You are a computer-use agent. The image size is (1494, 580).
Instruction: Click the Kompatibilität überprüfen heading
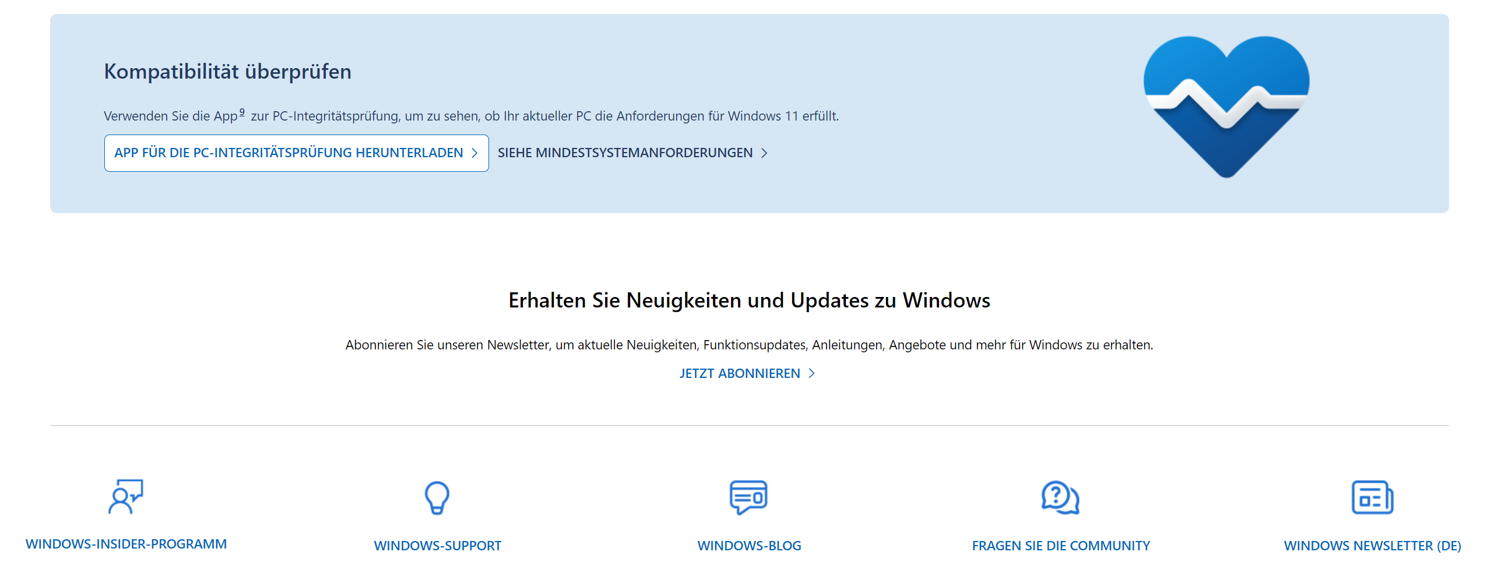[x=227, y=72]
